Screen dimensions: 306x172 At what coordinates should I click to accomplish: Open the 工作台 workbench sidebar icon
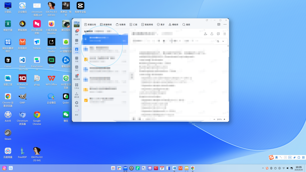tap(76, 86)
